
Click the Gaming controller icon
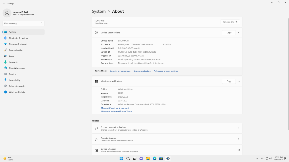5,74
